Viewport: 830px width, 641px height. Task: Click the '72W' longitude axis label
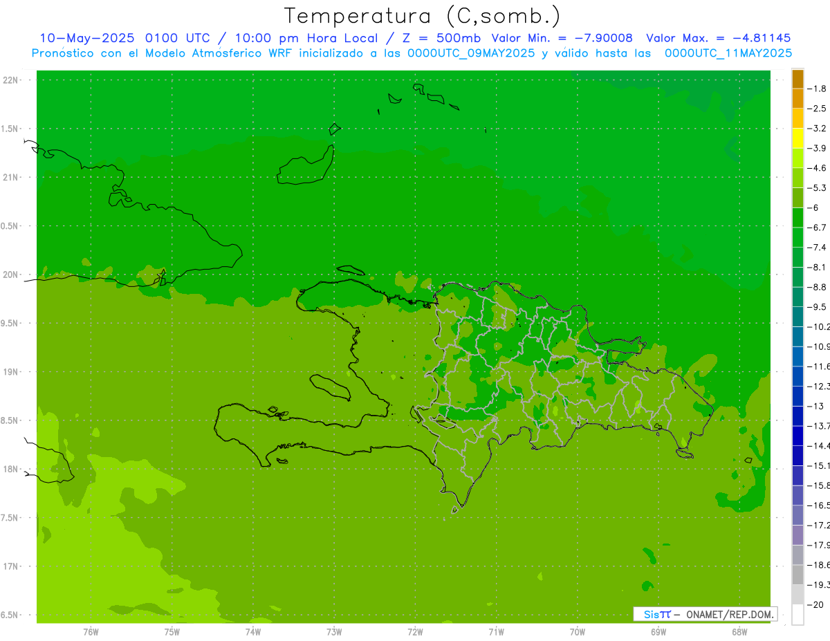click(x=416, y=632)
